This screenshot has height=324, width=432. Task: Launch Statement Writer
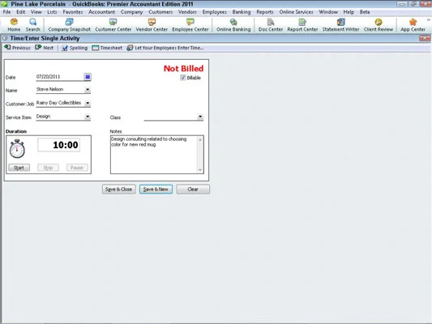coord(340,25)
